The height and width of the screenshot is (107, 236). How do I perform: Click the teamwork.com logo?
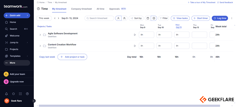pos(16,7)
